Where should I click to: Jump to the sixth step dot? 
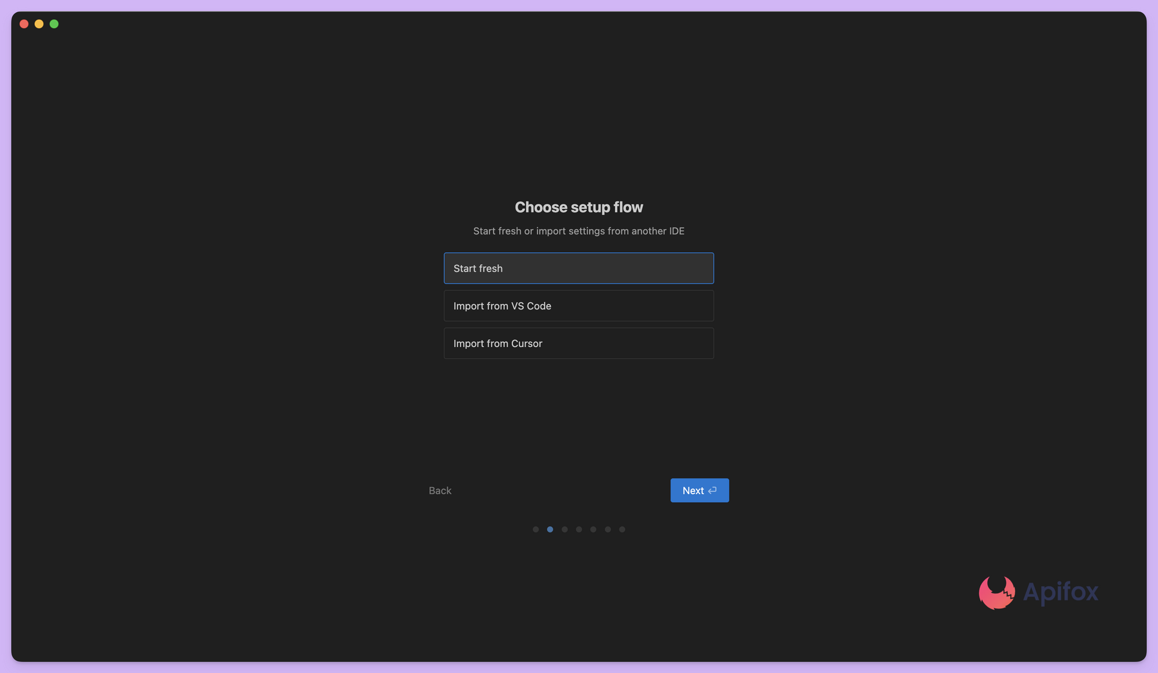607,529
